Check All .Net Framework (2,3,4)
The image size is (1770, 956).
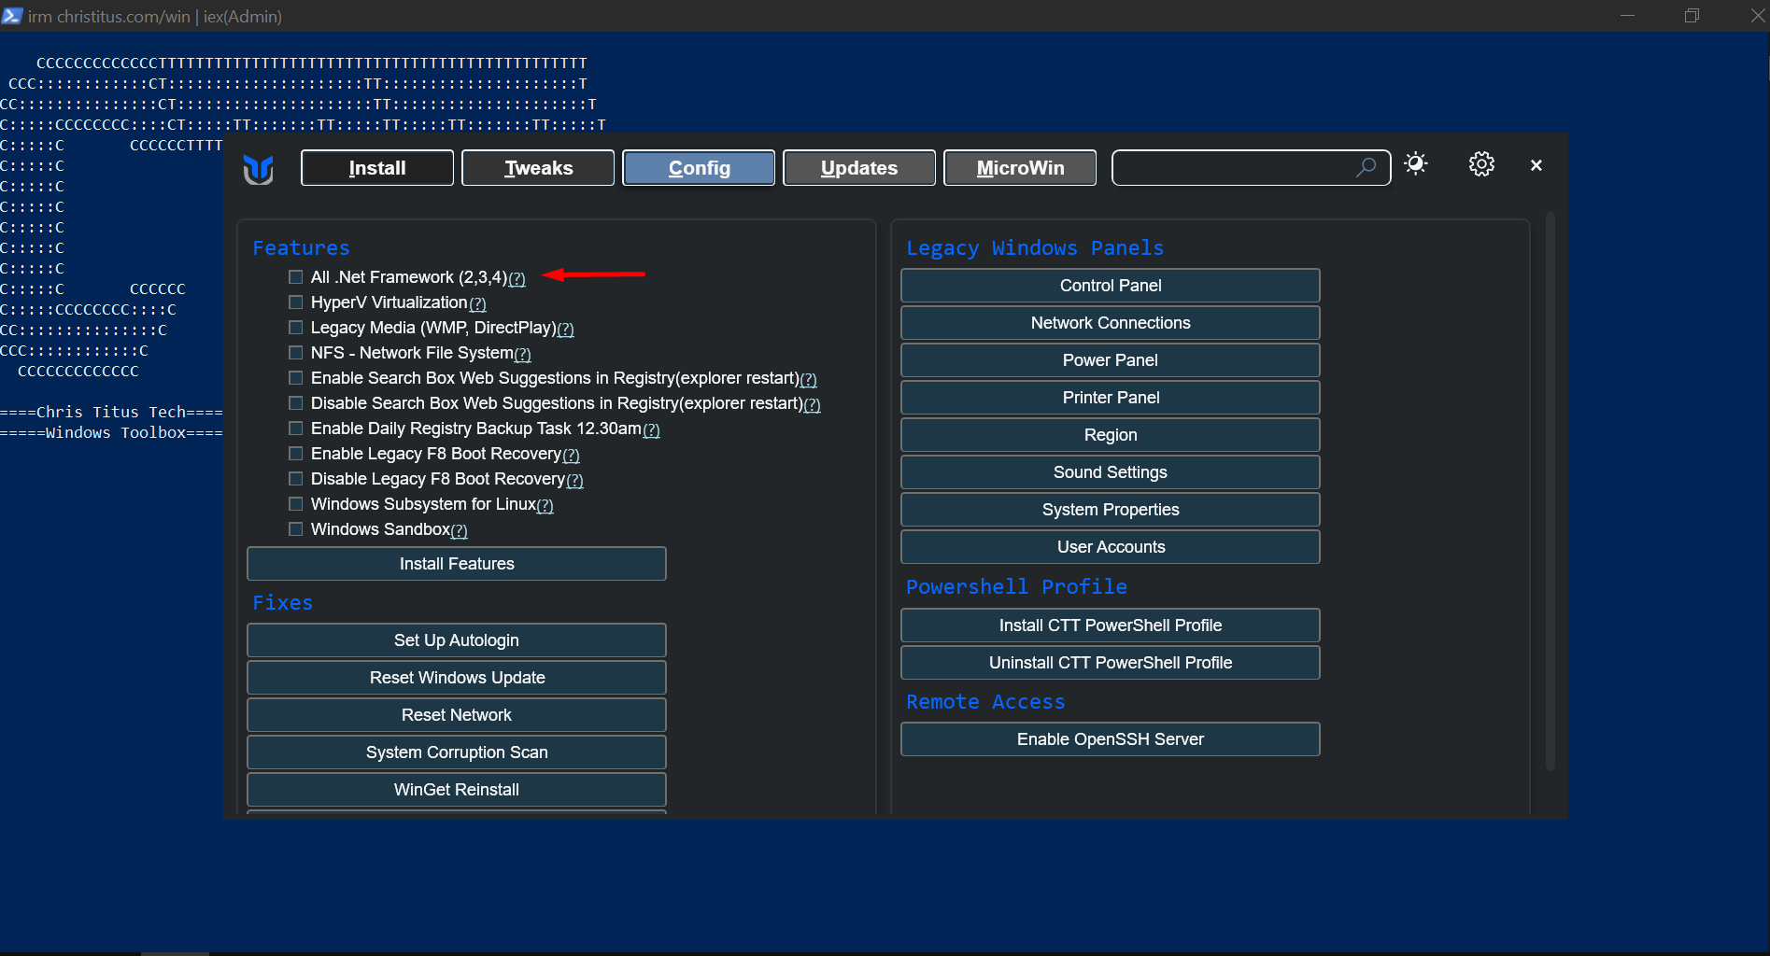pyautogui.click(x=296, y=277)
